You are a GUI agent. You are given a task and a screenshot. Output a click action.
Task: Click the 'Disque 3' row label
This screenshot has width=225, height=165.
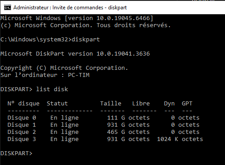[22, 139]
